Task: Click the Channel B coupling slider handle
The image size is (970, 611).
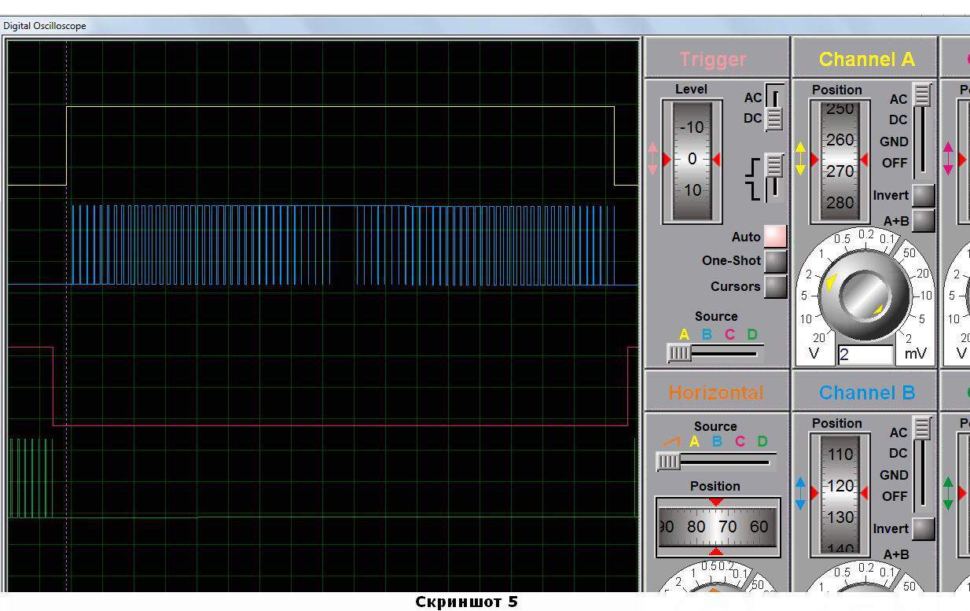Action: 921,429
